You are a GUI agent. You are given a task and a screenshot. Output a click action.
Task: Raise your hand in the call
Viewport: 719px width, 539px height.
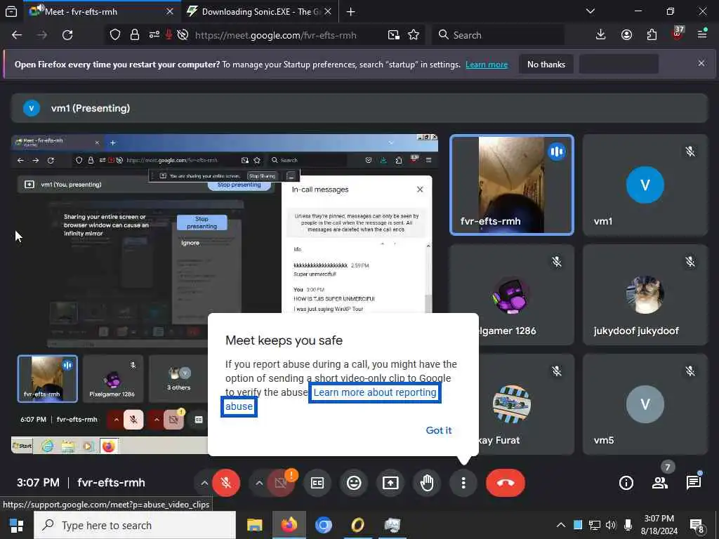pyautogui.click(x=427, y=483)
